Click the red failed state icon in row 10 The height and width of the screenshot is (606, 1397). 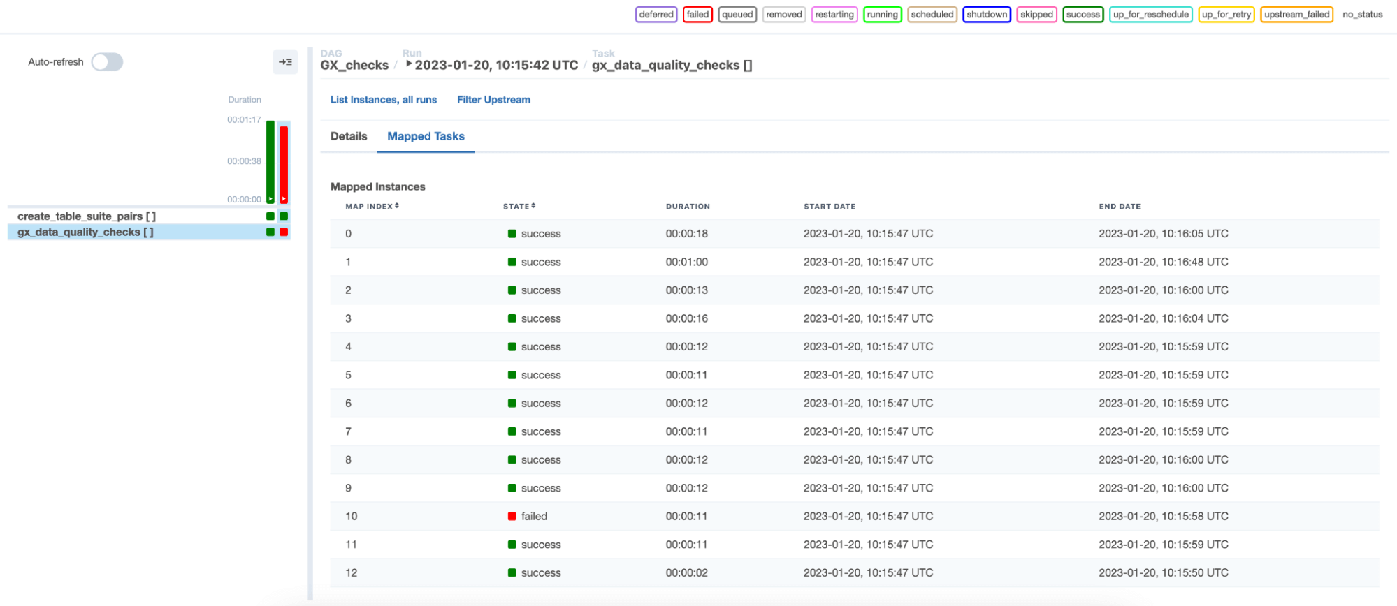coord(512,517)
